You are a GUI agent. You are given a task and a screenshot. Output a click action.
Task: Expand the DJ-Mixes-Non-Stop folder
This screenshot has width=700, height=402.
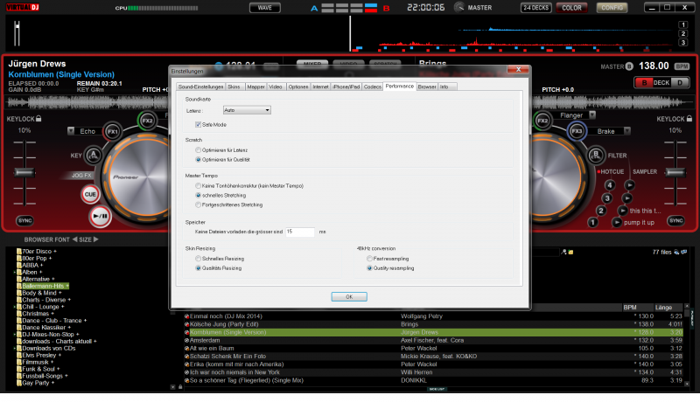point(15,335)
